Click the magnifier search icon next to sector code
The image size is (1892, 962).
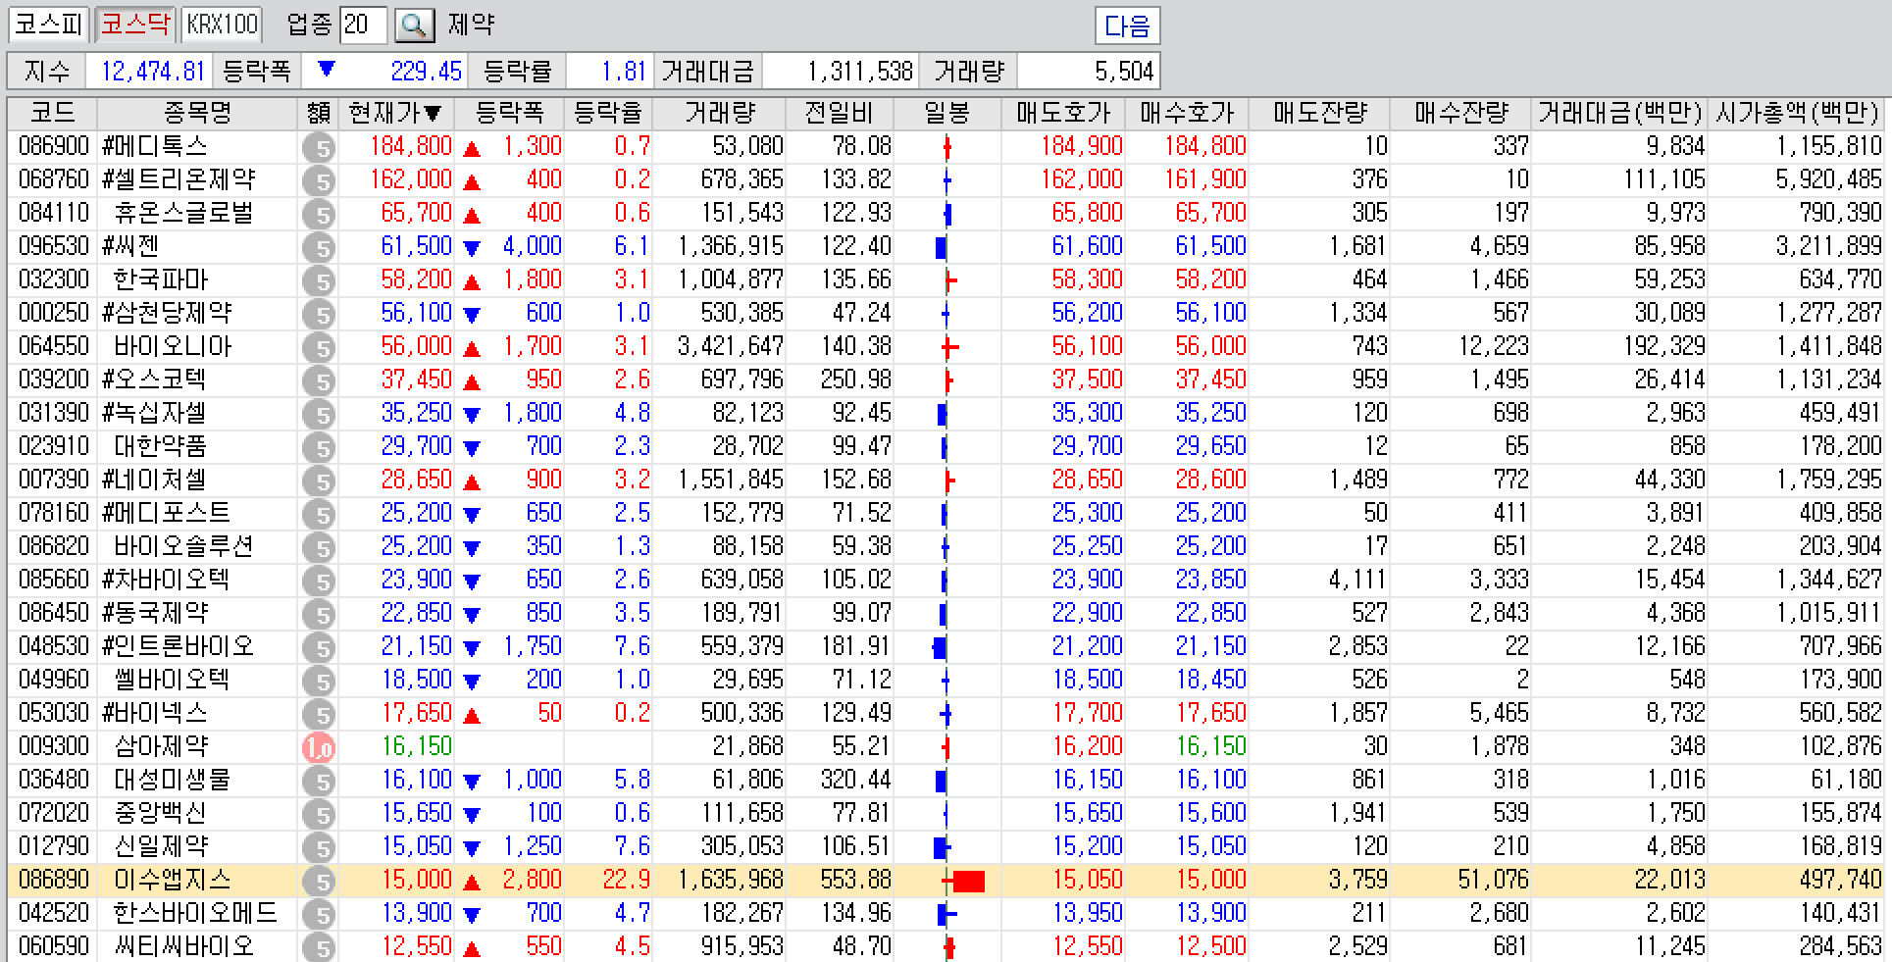tap(415, 25)
